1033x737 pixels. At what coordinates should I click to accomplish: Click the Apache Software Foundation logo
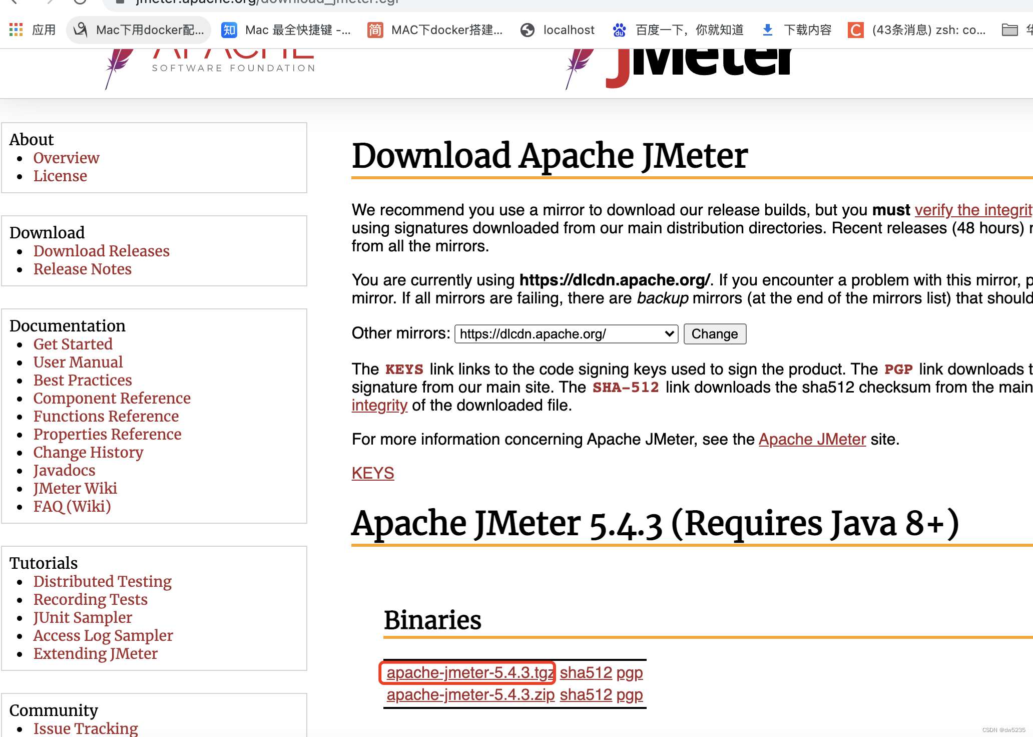point(210,69)
